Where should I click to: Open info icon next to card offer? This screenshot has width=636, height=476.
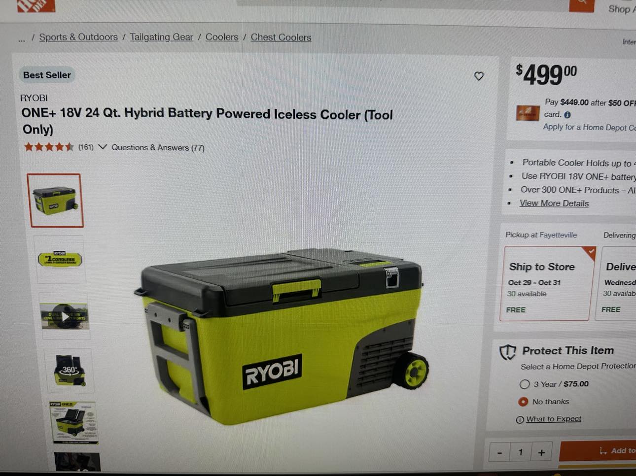[x=567, y=115]
